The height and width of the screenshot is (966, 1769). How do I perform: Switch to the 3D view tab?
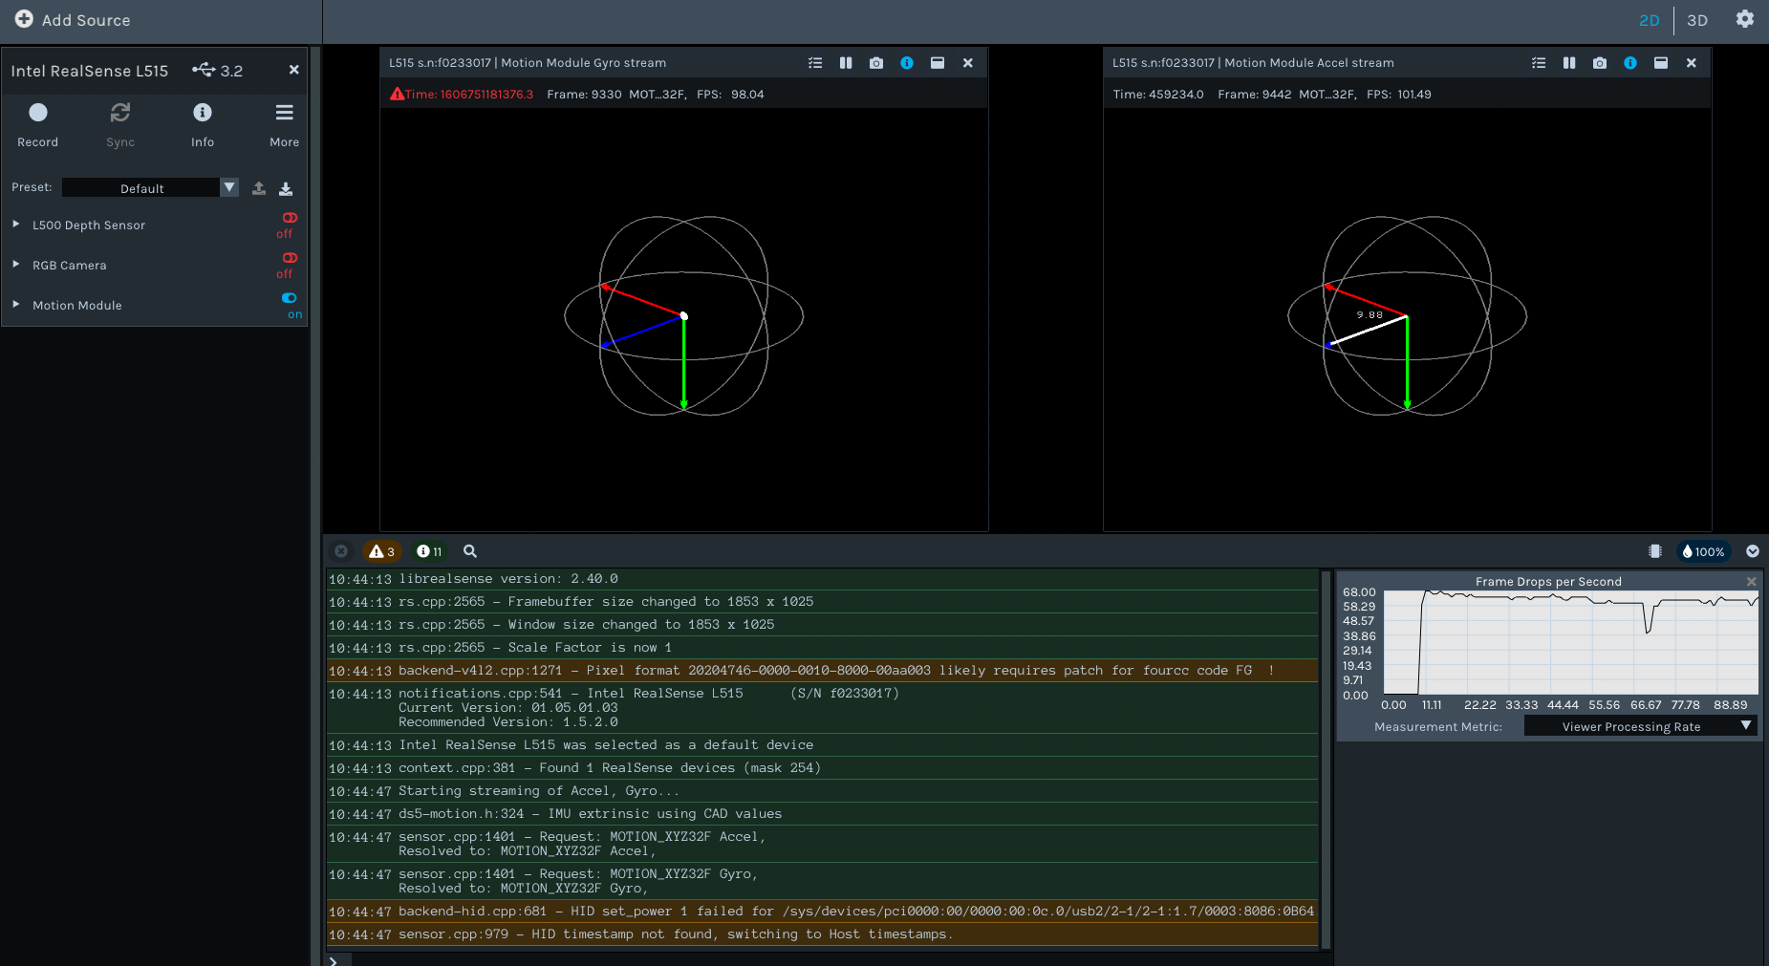pos(1697,19)
